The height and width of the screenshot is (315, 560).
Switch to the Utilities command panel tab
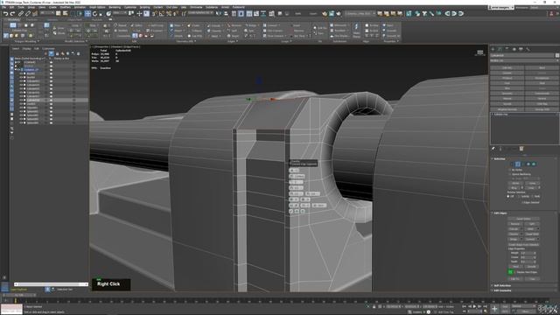coord(528,49)
